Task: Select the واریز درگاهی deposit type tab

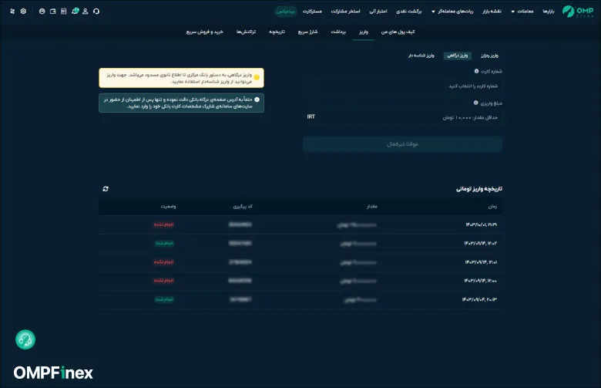Action: coord(458,56)
